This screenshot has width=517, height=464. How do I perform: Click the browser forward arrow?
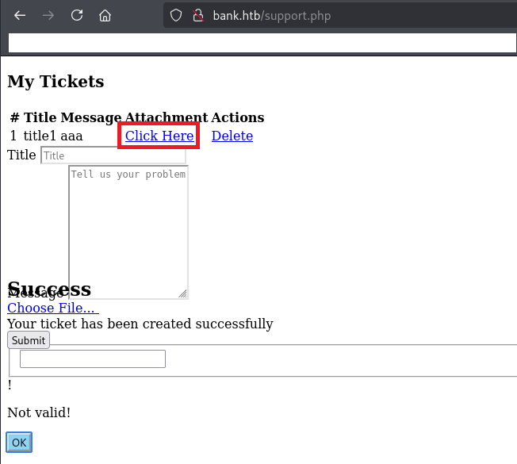(x=48, y=16)
